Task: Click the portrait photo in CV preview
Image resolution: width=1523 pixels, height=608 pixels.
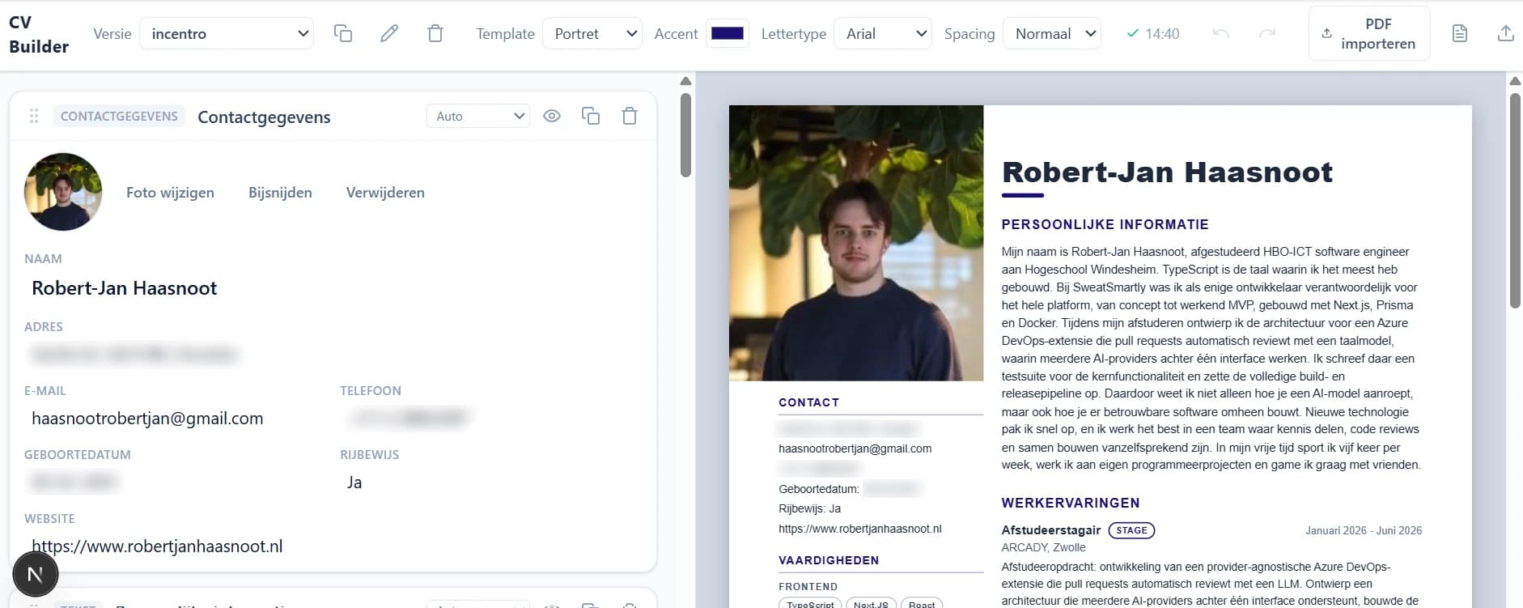Action: pos(856,243)
